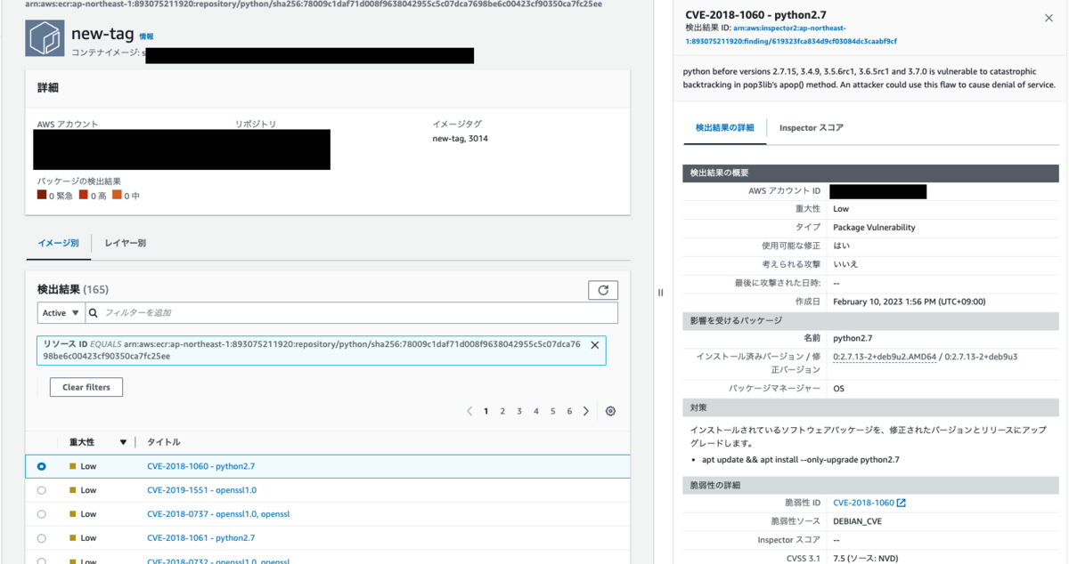Open vulnerability ID CVE-2018-1060 link
Screen dimensions: 1069x564
[x=863, y=504]
